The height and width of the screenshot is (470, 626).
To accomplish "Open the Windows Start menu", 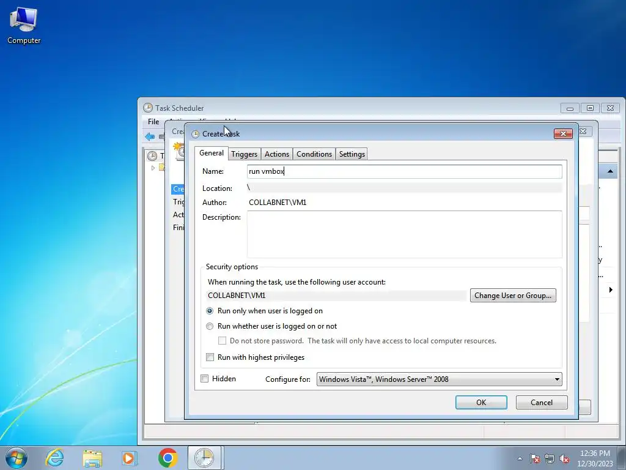I will coord(17,458).
